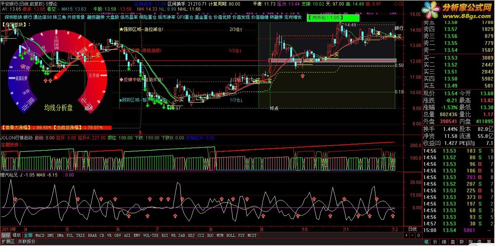
Task: Click the 买一 13.53 order book row
Action: coord(458,58)
